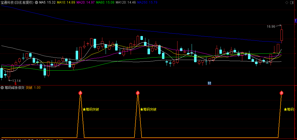Click the MA20: 14.97 label
This screenshot has width=297, height=140.
[85, 2]
